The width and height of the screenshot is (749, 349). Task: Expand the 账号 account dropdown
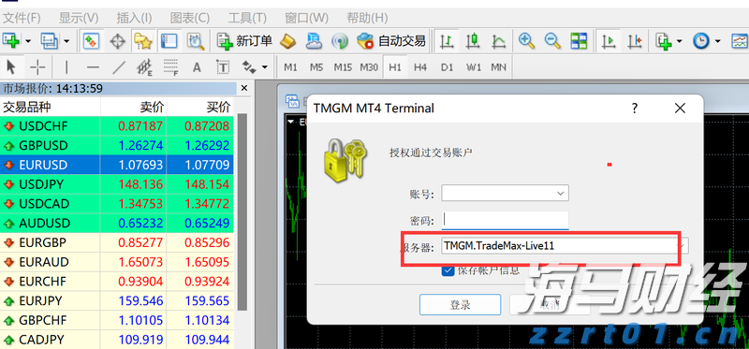pos(560,194)
